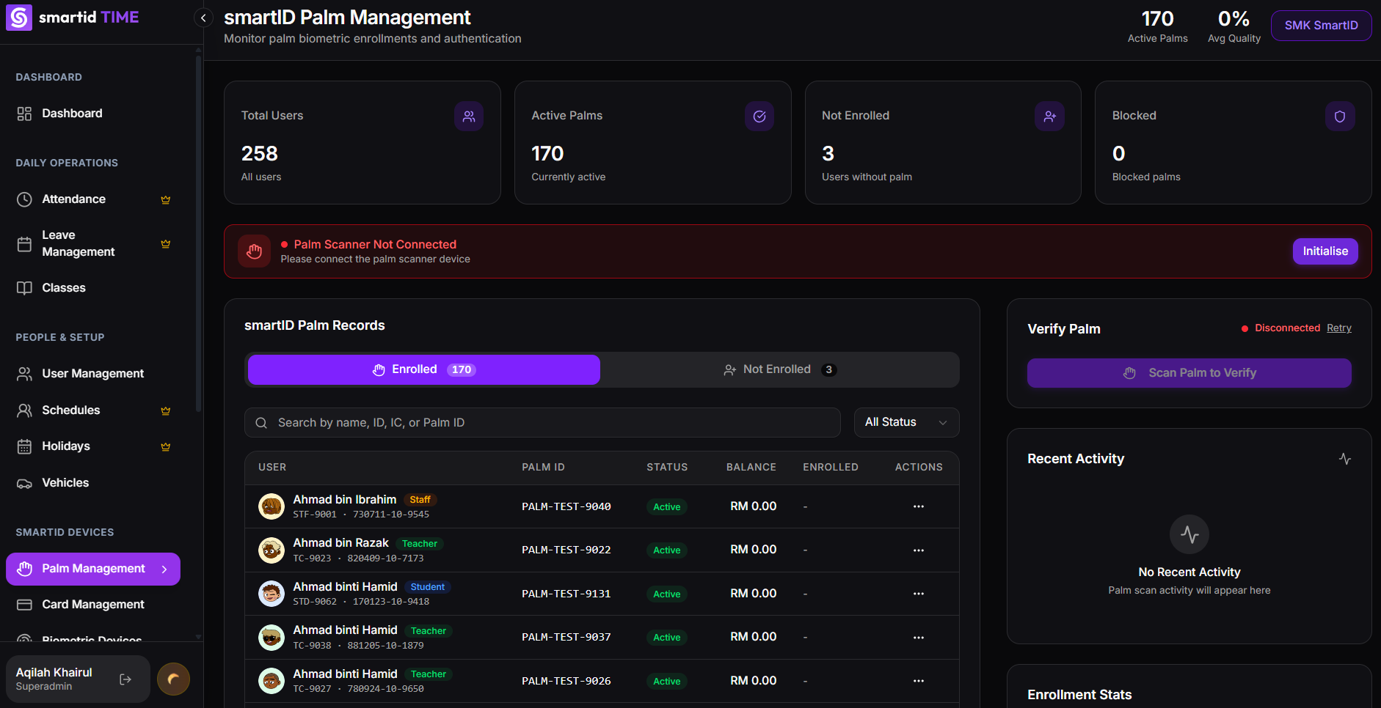The width and height of the screenshot is (1381, 708).
Task: Open Card Management page
Action: tap(93, 605)
